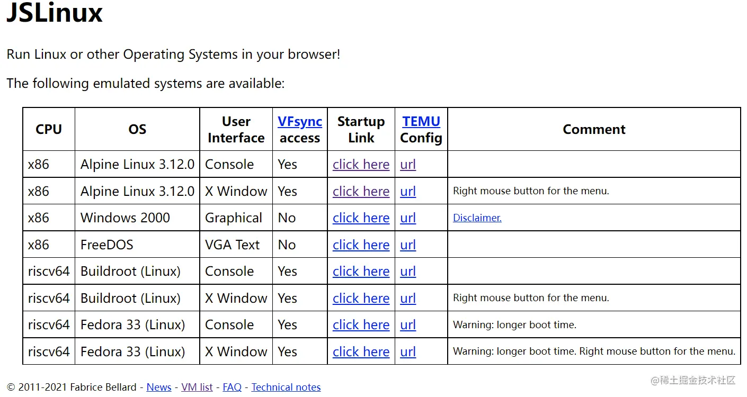The width and height of the screenshot is (747, 397).
Task: Open the FAQ page from the footer
Action: (232, 387)
